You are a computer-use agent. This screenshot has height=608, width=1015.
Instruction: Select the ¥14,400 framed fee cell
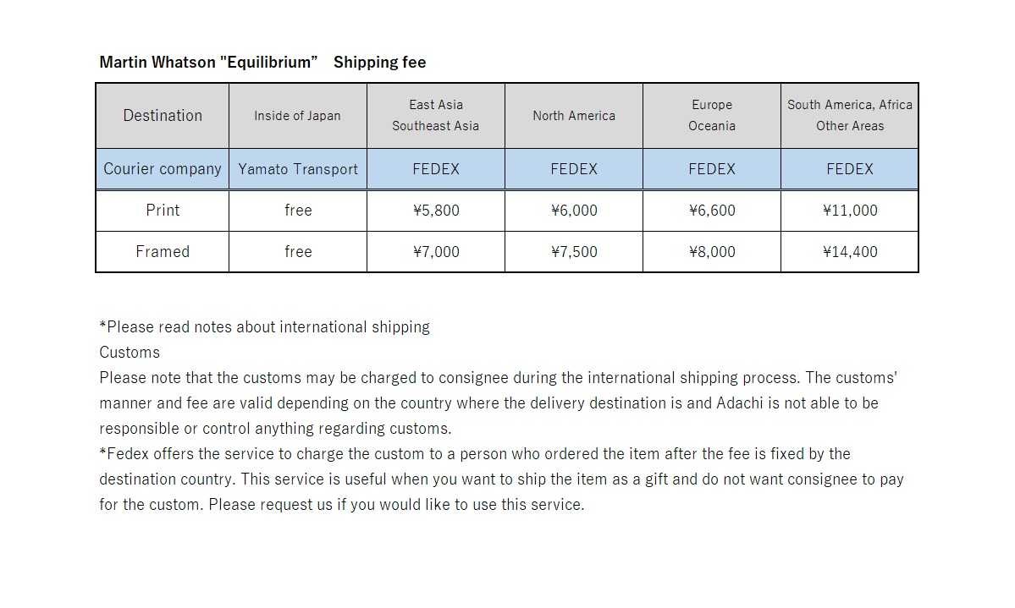850,252
